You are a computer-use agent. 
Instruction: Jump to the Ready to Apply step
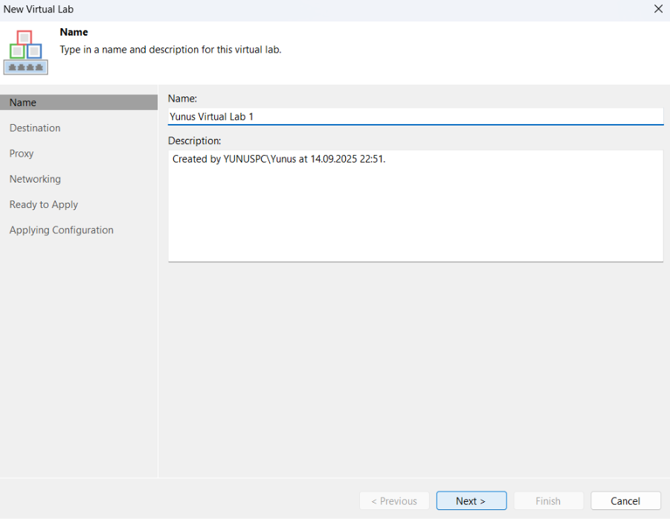click(x=44, y=204)
